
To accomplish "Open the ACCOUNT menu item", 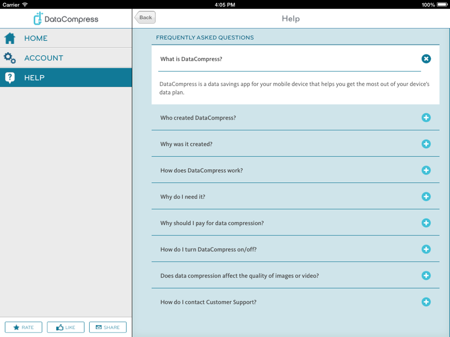I will 66,58.
